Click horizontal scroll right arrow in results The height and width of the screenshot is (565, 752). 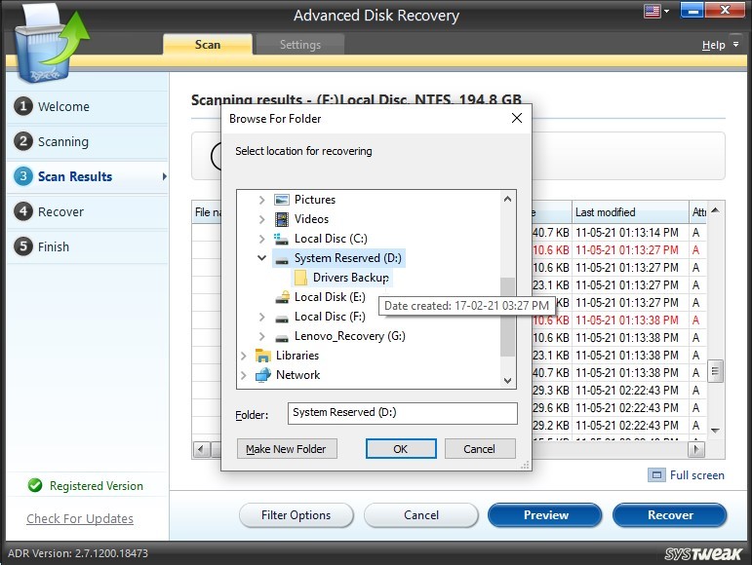[x=696, y=449]
